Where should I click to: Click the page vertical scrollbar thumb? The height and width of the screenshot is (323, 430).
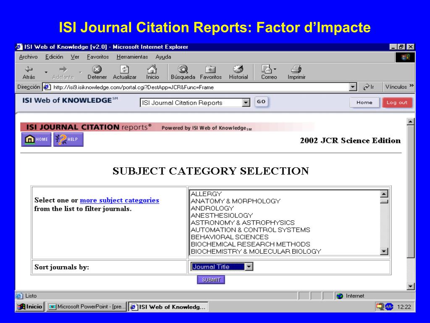[x=410, y=192]
